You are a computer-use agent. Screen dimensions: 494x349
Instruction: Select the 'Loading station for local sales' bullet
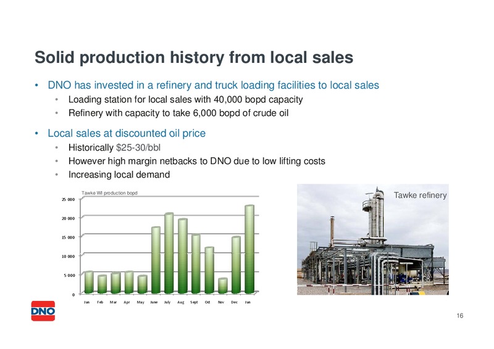click(186, 100)
